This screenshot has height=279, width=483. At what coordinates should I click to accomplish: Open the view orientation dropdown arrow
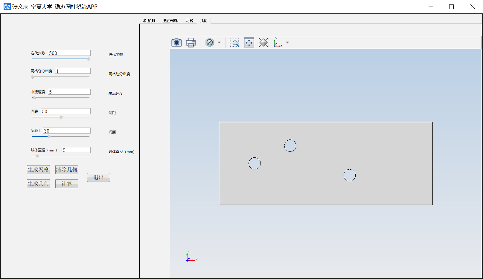287,43
